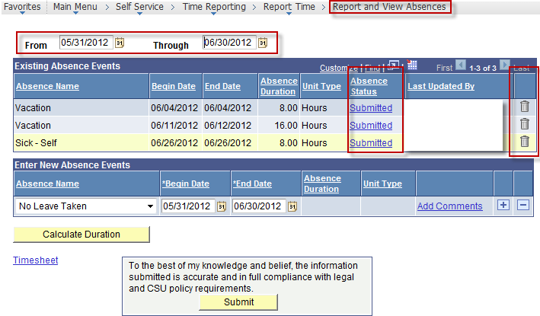This screenshot has width=540, height=316.
Task: Show next rows arrow in Existing Absence Events
Action: coord(504,65)
